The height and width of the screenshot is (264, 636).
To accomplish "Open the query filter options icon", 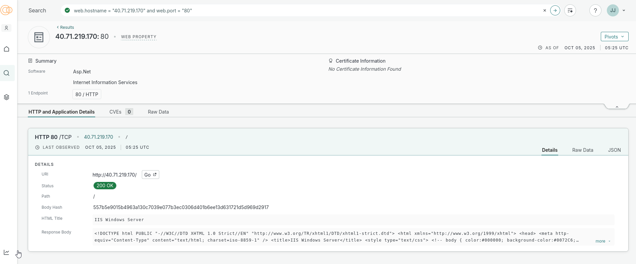I will 570,10.
